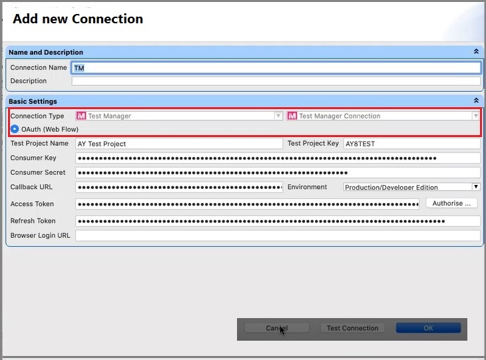Viewport: 486px width, 360px height.
Task: Click the Cancel button
Action: pyautogui.click(x=277, y=328)
